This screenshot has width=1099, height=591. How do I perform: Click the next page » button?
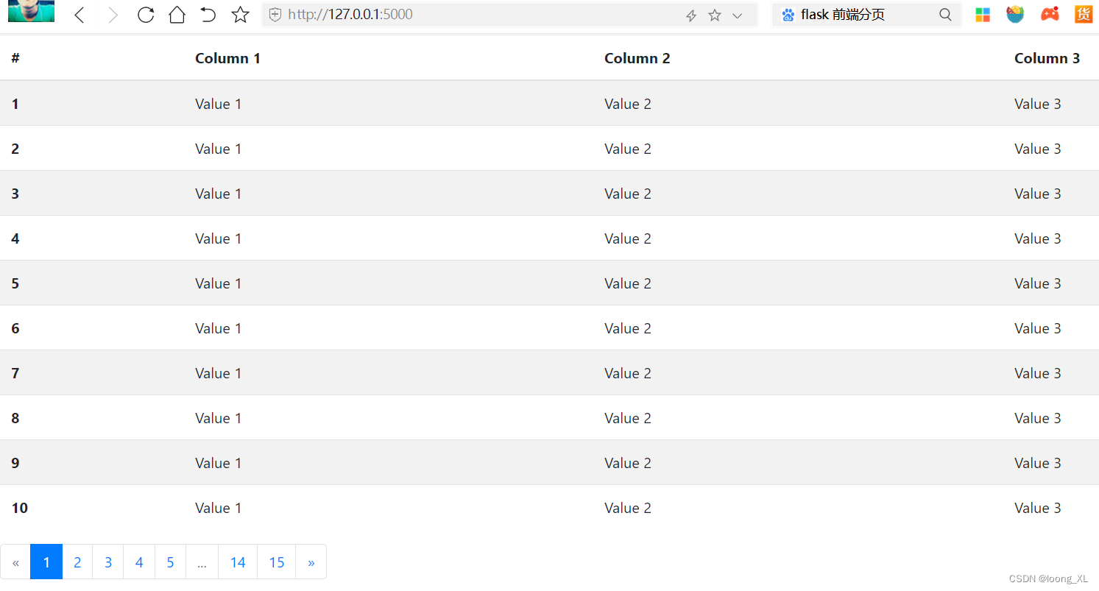point(311,562)
